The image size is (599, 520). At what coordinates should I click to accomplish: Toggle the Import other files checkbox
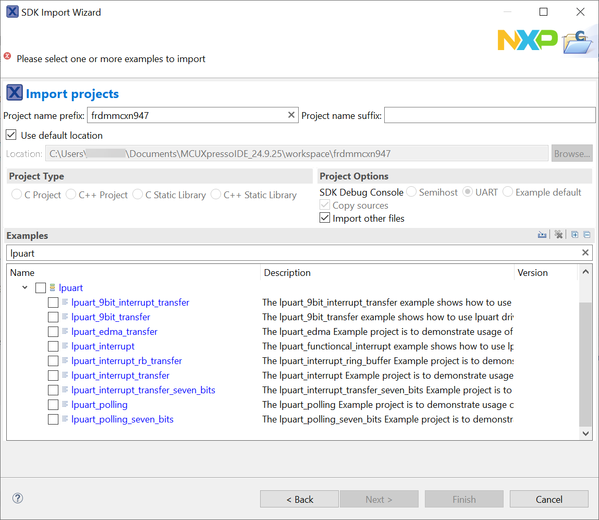tap(325, 219)
